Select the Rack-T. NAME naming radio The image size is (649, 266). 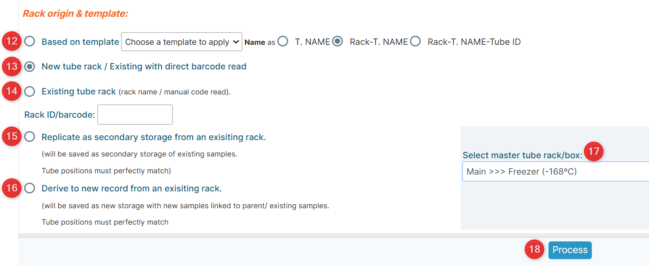338,41
